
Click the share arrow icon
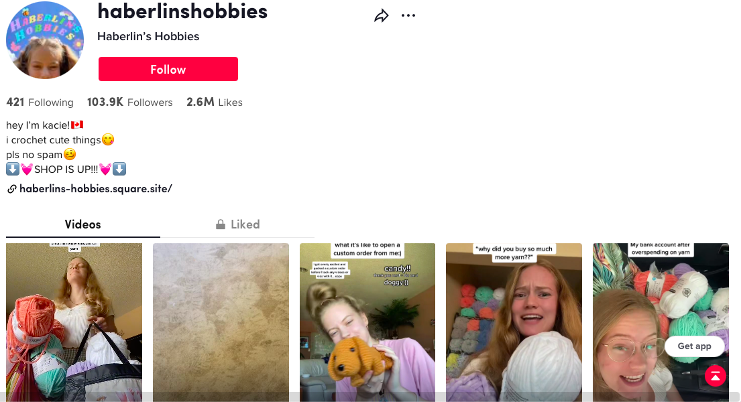(x=382, y=15)
